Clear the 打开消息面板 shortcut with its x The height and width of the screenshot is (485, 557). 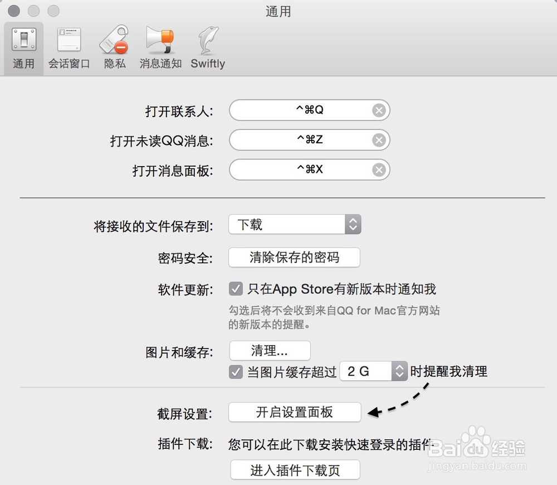(379, 170)
